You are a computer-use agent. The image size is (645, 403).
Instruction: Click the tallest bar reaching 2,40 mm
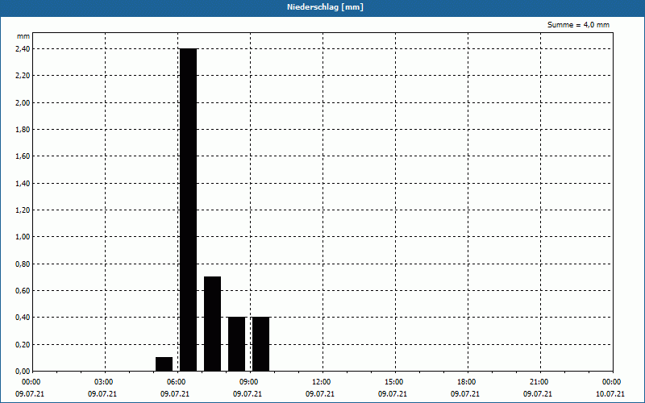[x=189, y=210]
